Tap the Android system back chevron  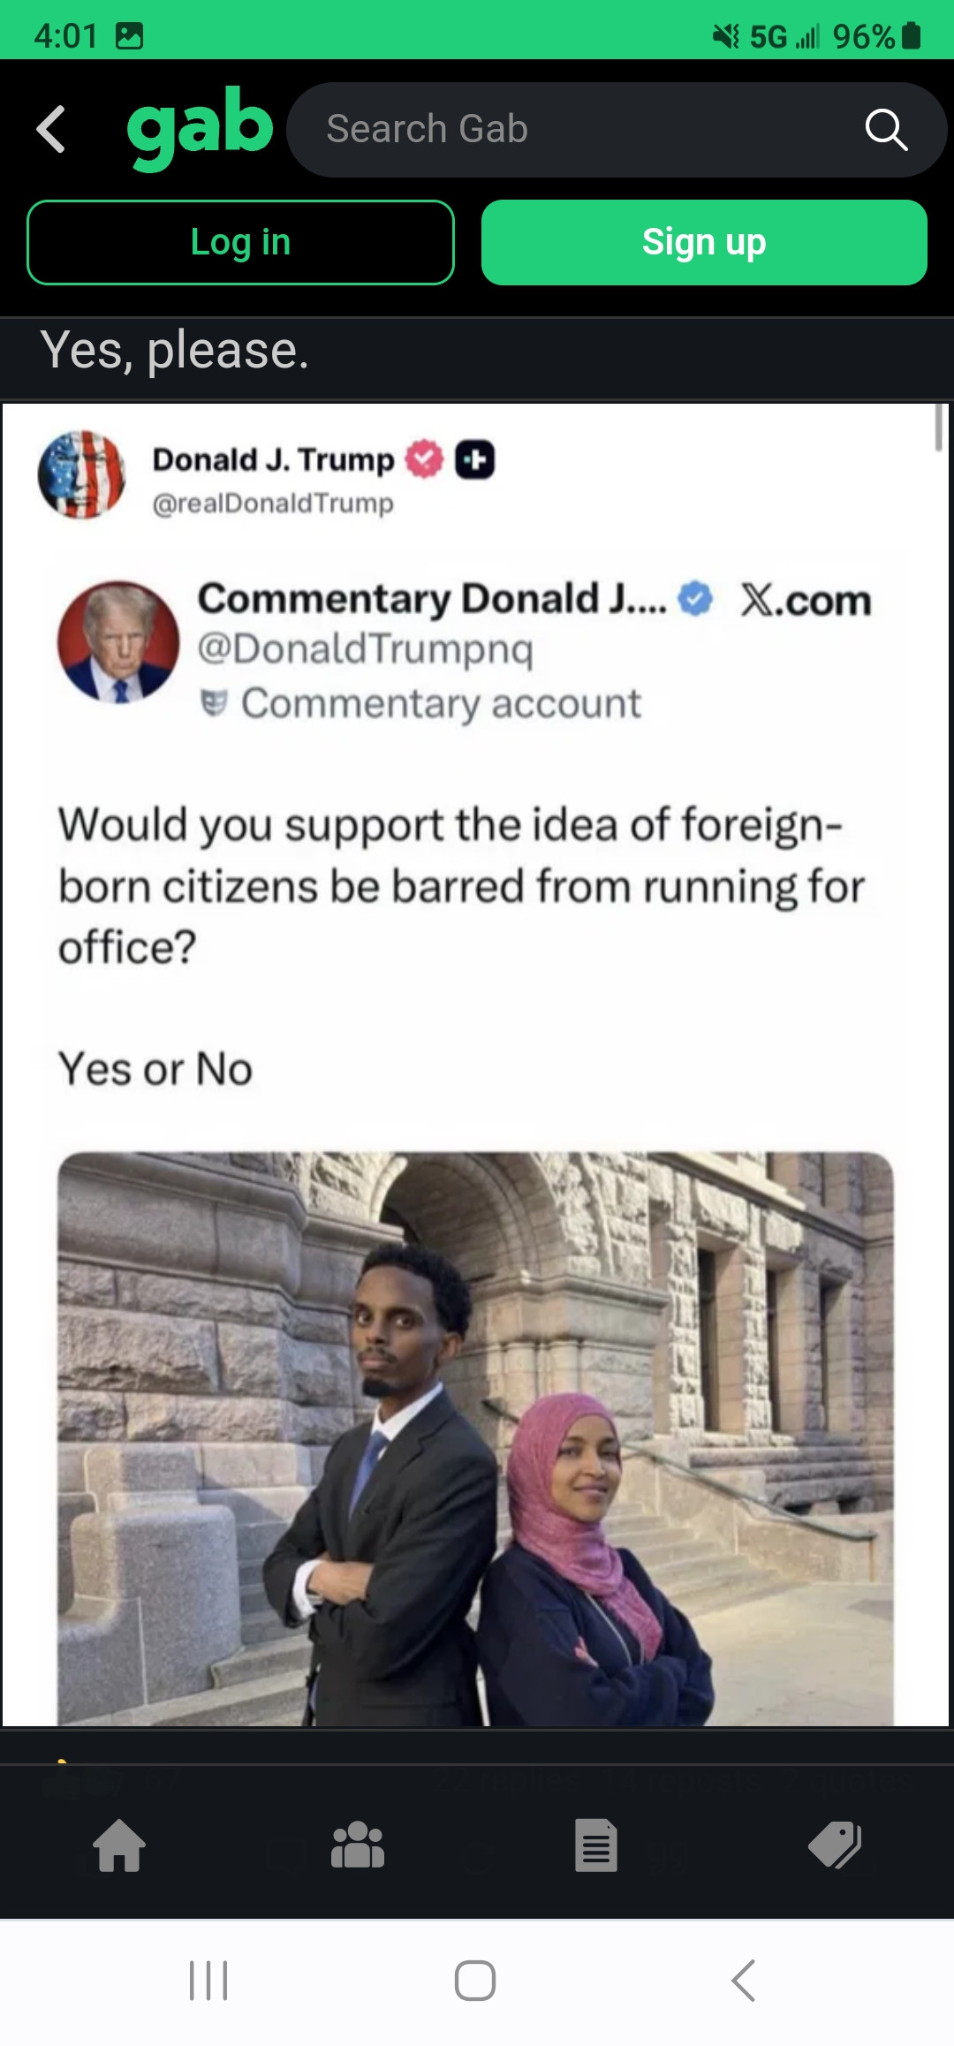coord(744,1981)
